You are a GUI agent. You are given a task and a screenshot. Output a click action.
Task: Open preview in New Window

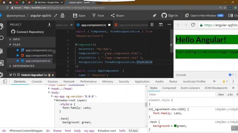[204, 16]
